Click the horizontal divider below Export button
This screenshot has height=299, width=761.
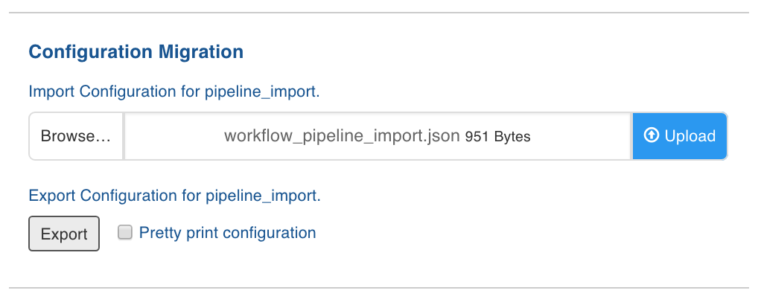click(378, 288)
